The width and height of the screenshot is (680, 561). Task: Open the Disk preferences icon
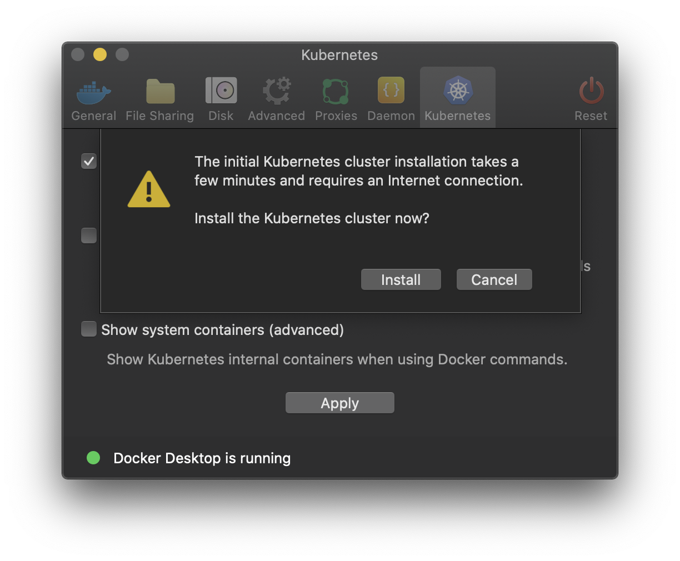(221, 91)
